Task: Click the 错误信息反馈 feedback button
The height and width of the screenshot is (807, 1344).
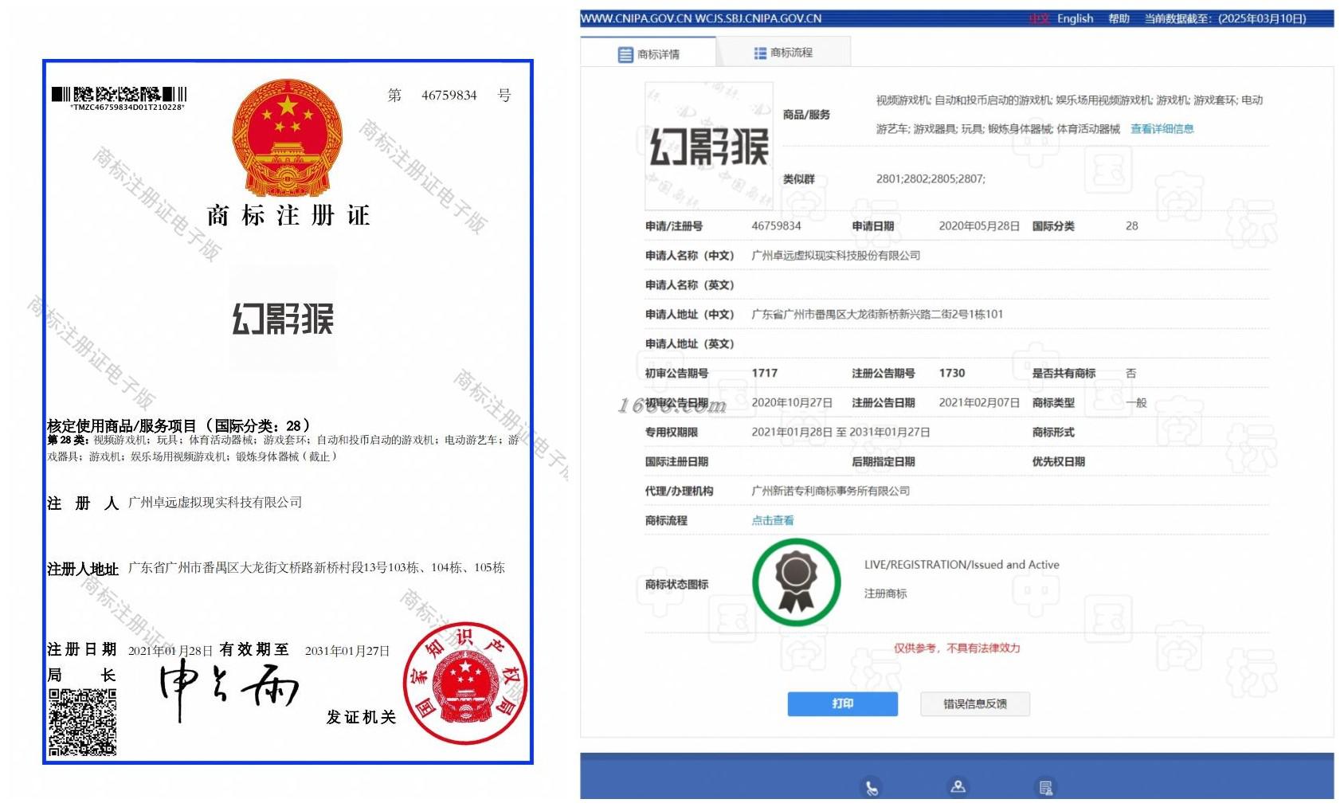Action: point(974,703)
